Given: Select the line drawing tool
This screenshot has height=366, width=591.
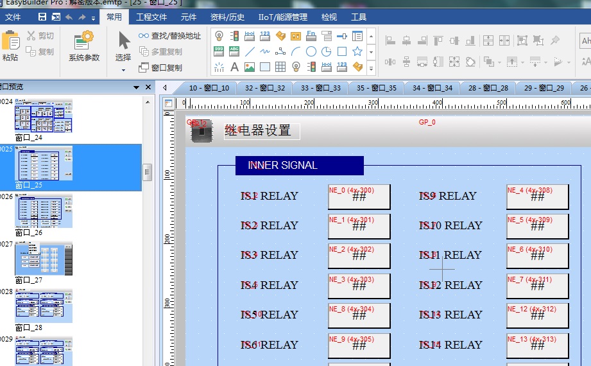Looking at the screenshot, I should click(x=250, y=51).
